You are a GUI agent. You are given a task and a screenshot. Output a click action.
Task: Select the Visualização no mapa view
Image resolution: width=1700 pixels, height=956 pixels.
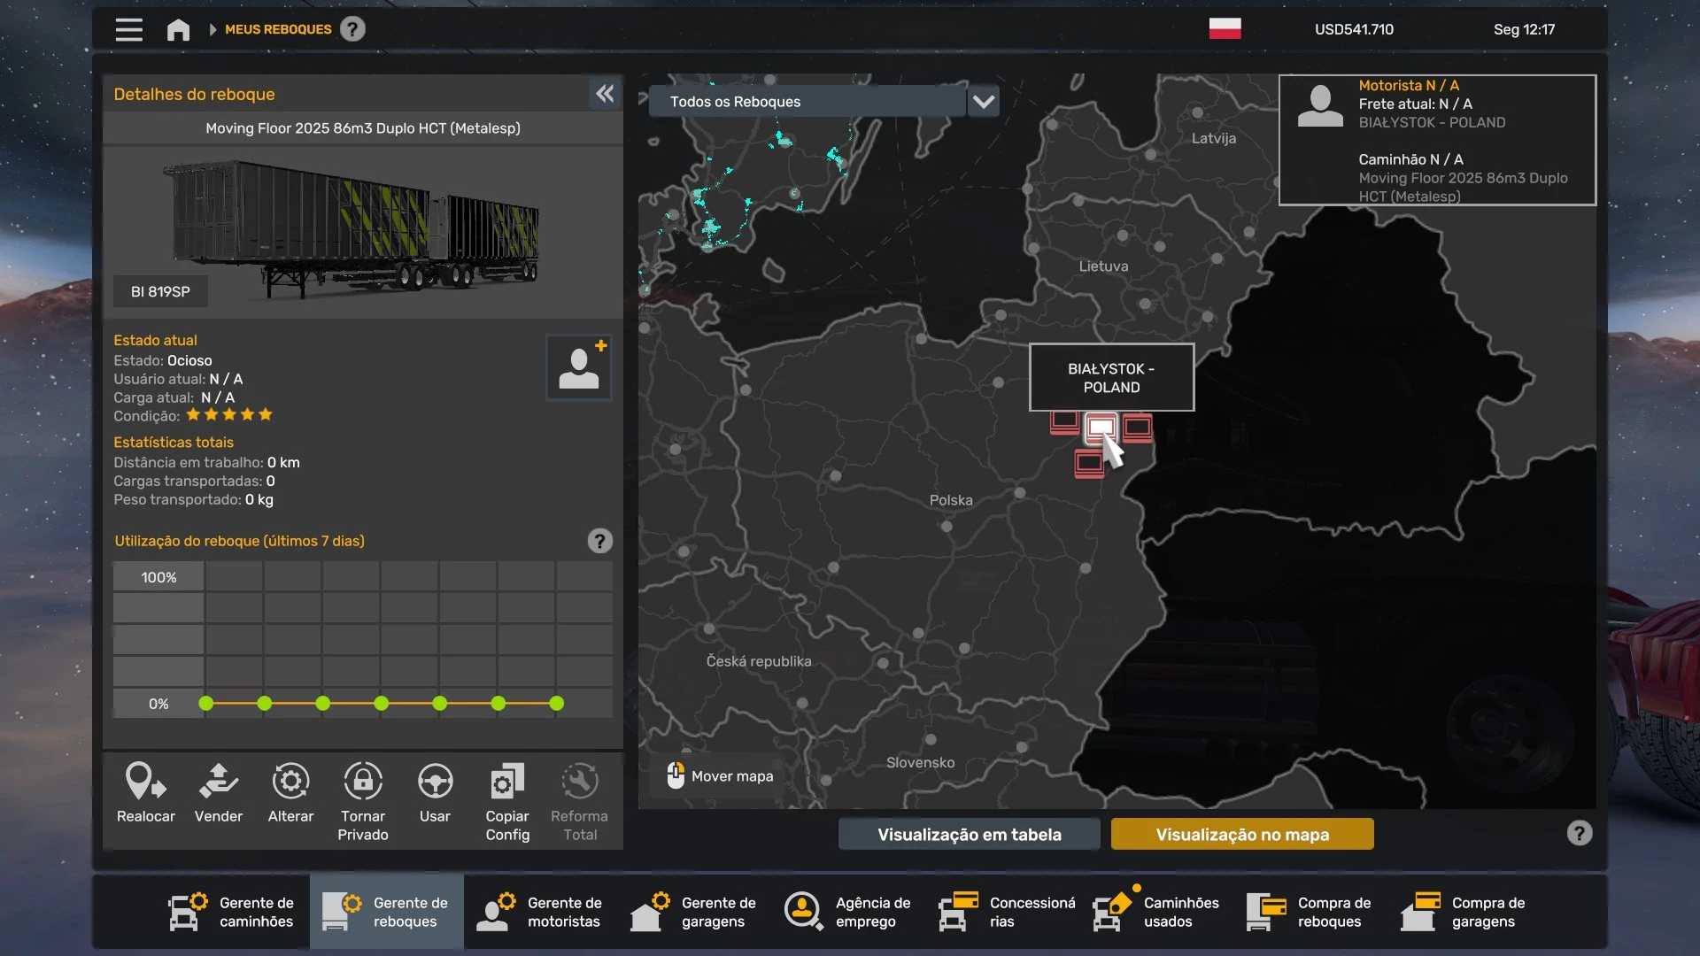pyautogui.click(x=1242, y=835)
